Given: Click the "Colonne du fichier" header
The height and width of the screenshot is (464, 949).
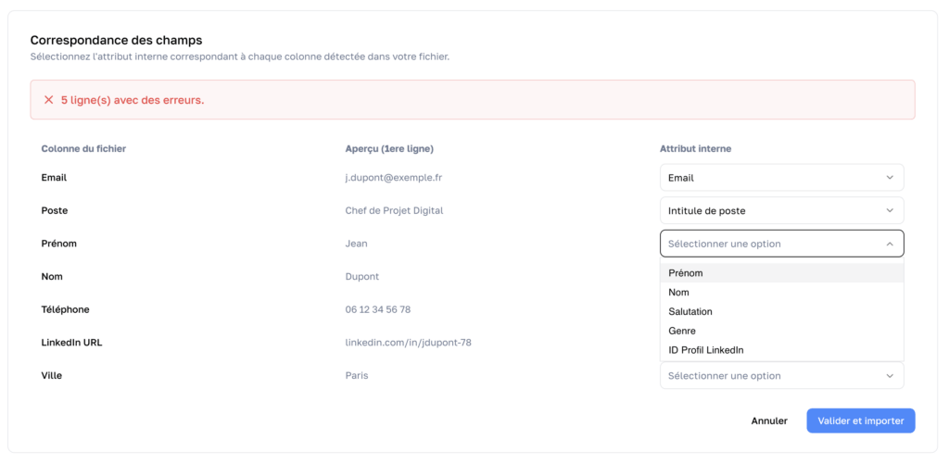Looking at the screenshot, I should [83, 149].
